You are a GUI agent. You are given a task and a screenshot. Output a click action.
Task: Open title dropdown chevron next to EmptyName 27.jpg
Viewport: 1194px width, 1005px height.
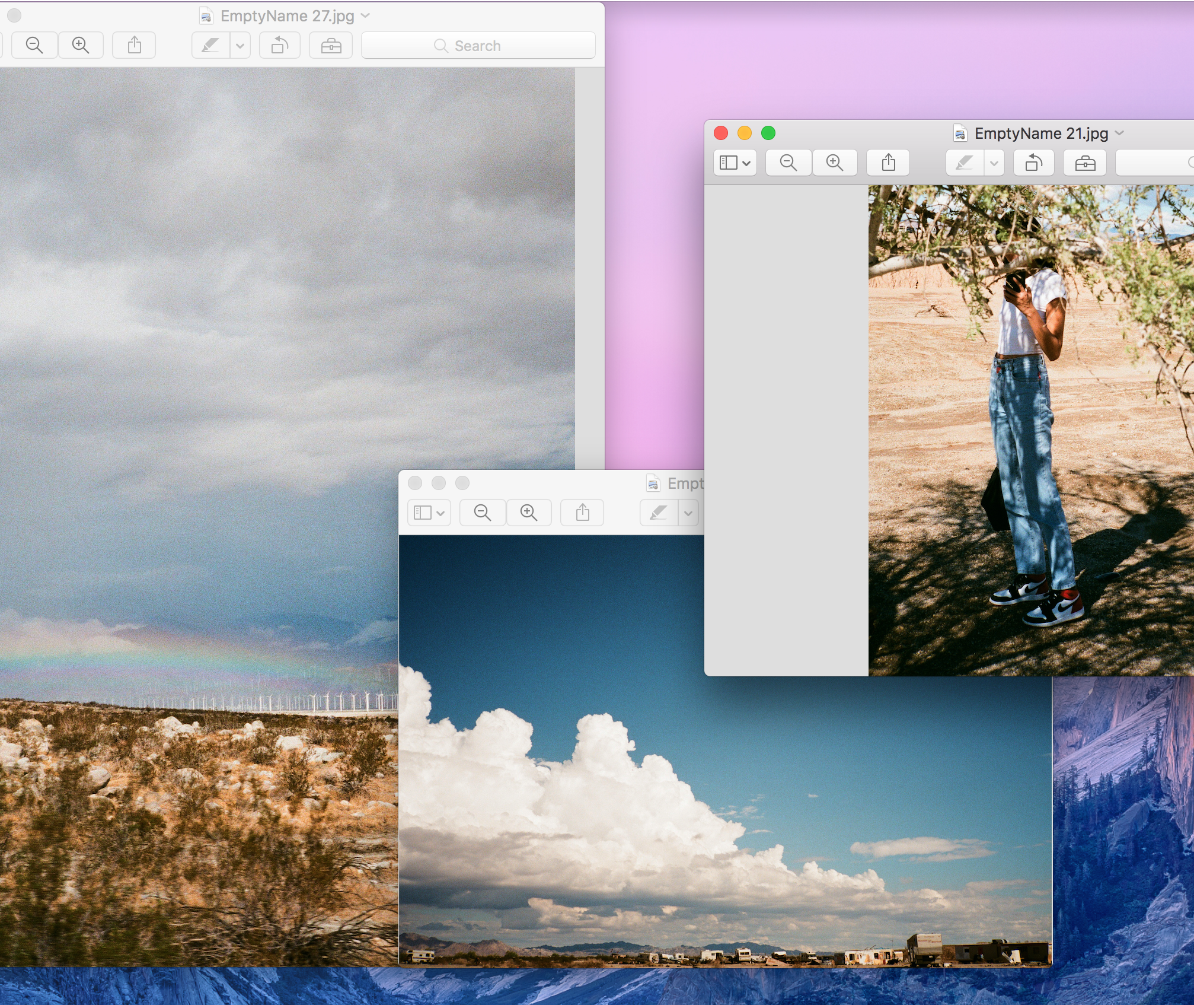coord(365,16)
